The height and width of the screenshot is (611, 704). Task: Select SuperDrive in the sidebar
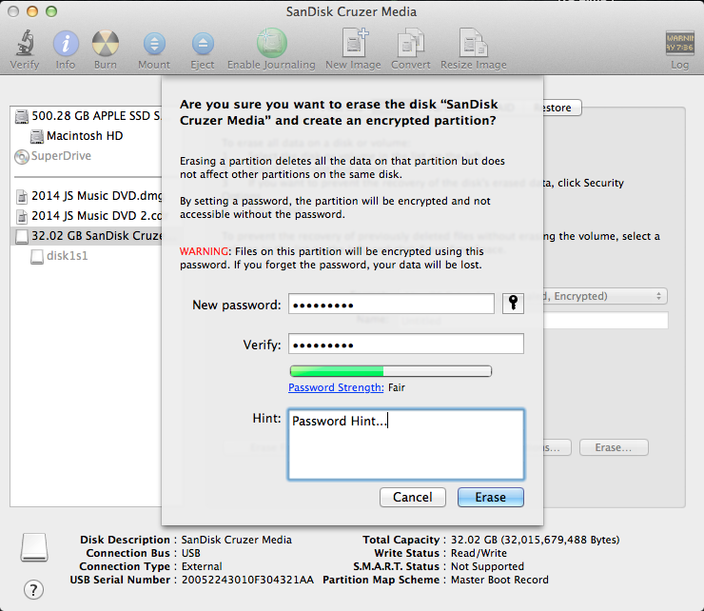coord(53,156)
